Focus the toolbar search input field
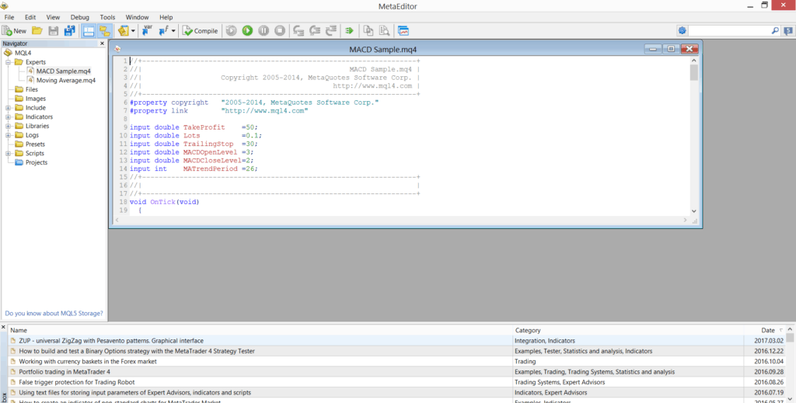 point(729,30)
